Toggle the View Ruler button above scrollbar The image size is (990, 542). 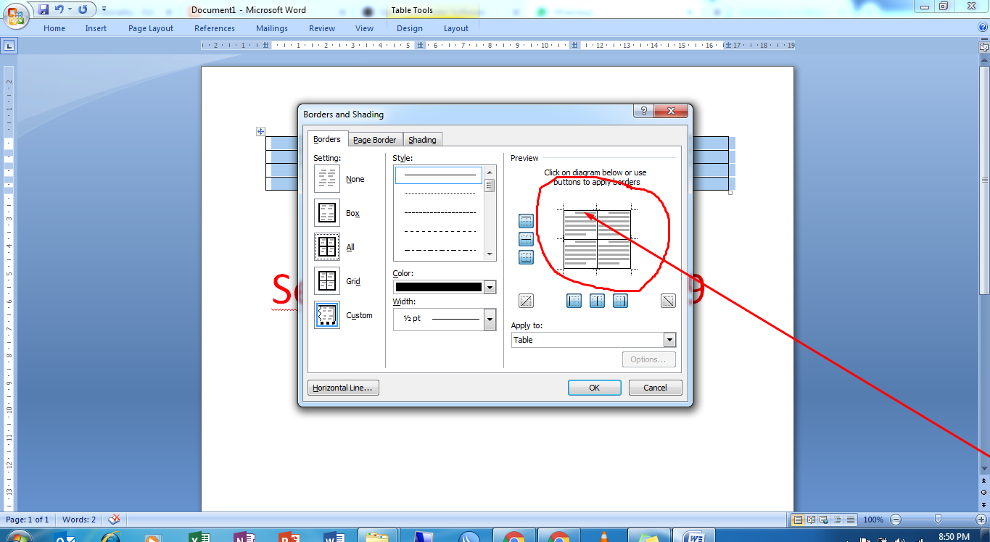coord(983,46)
